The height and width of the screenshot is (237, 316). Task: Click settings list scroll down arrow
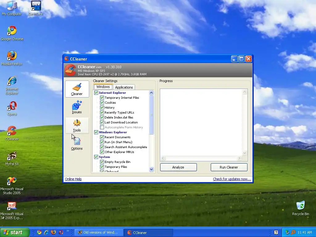point(152,169)
